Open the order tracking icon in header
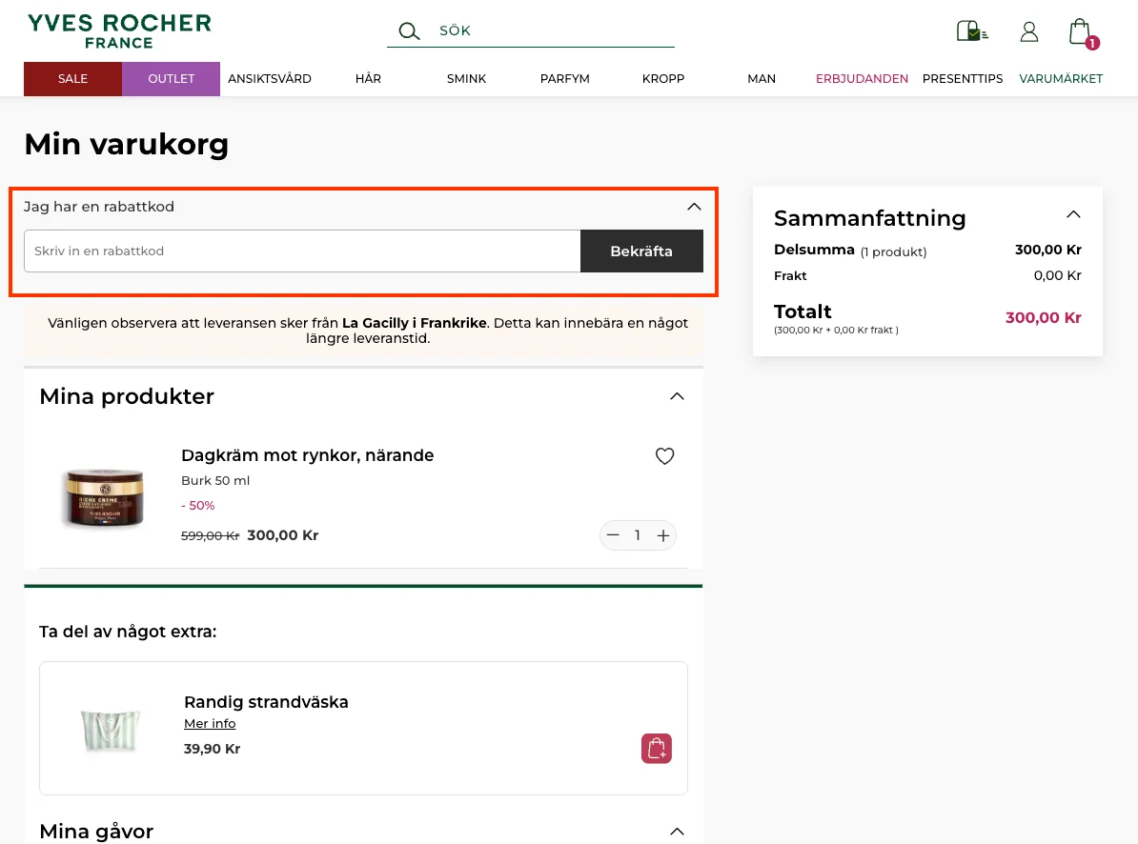Viewport: 1138px width, 844px height. pyautogui.click(x=972, y=31)
